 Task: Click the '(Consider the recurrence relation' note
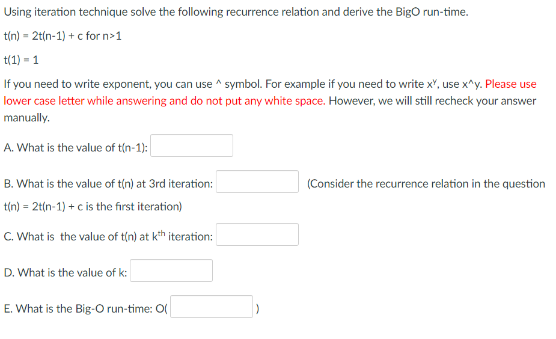(x=426, y=184)
